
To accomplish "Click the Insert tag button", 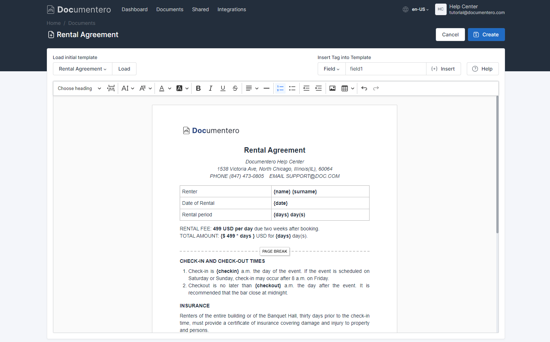I will click(443, 69).
